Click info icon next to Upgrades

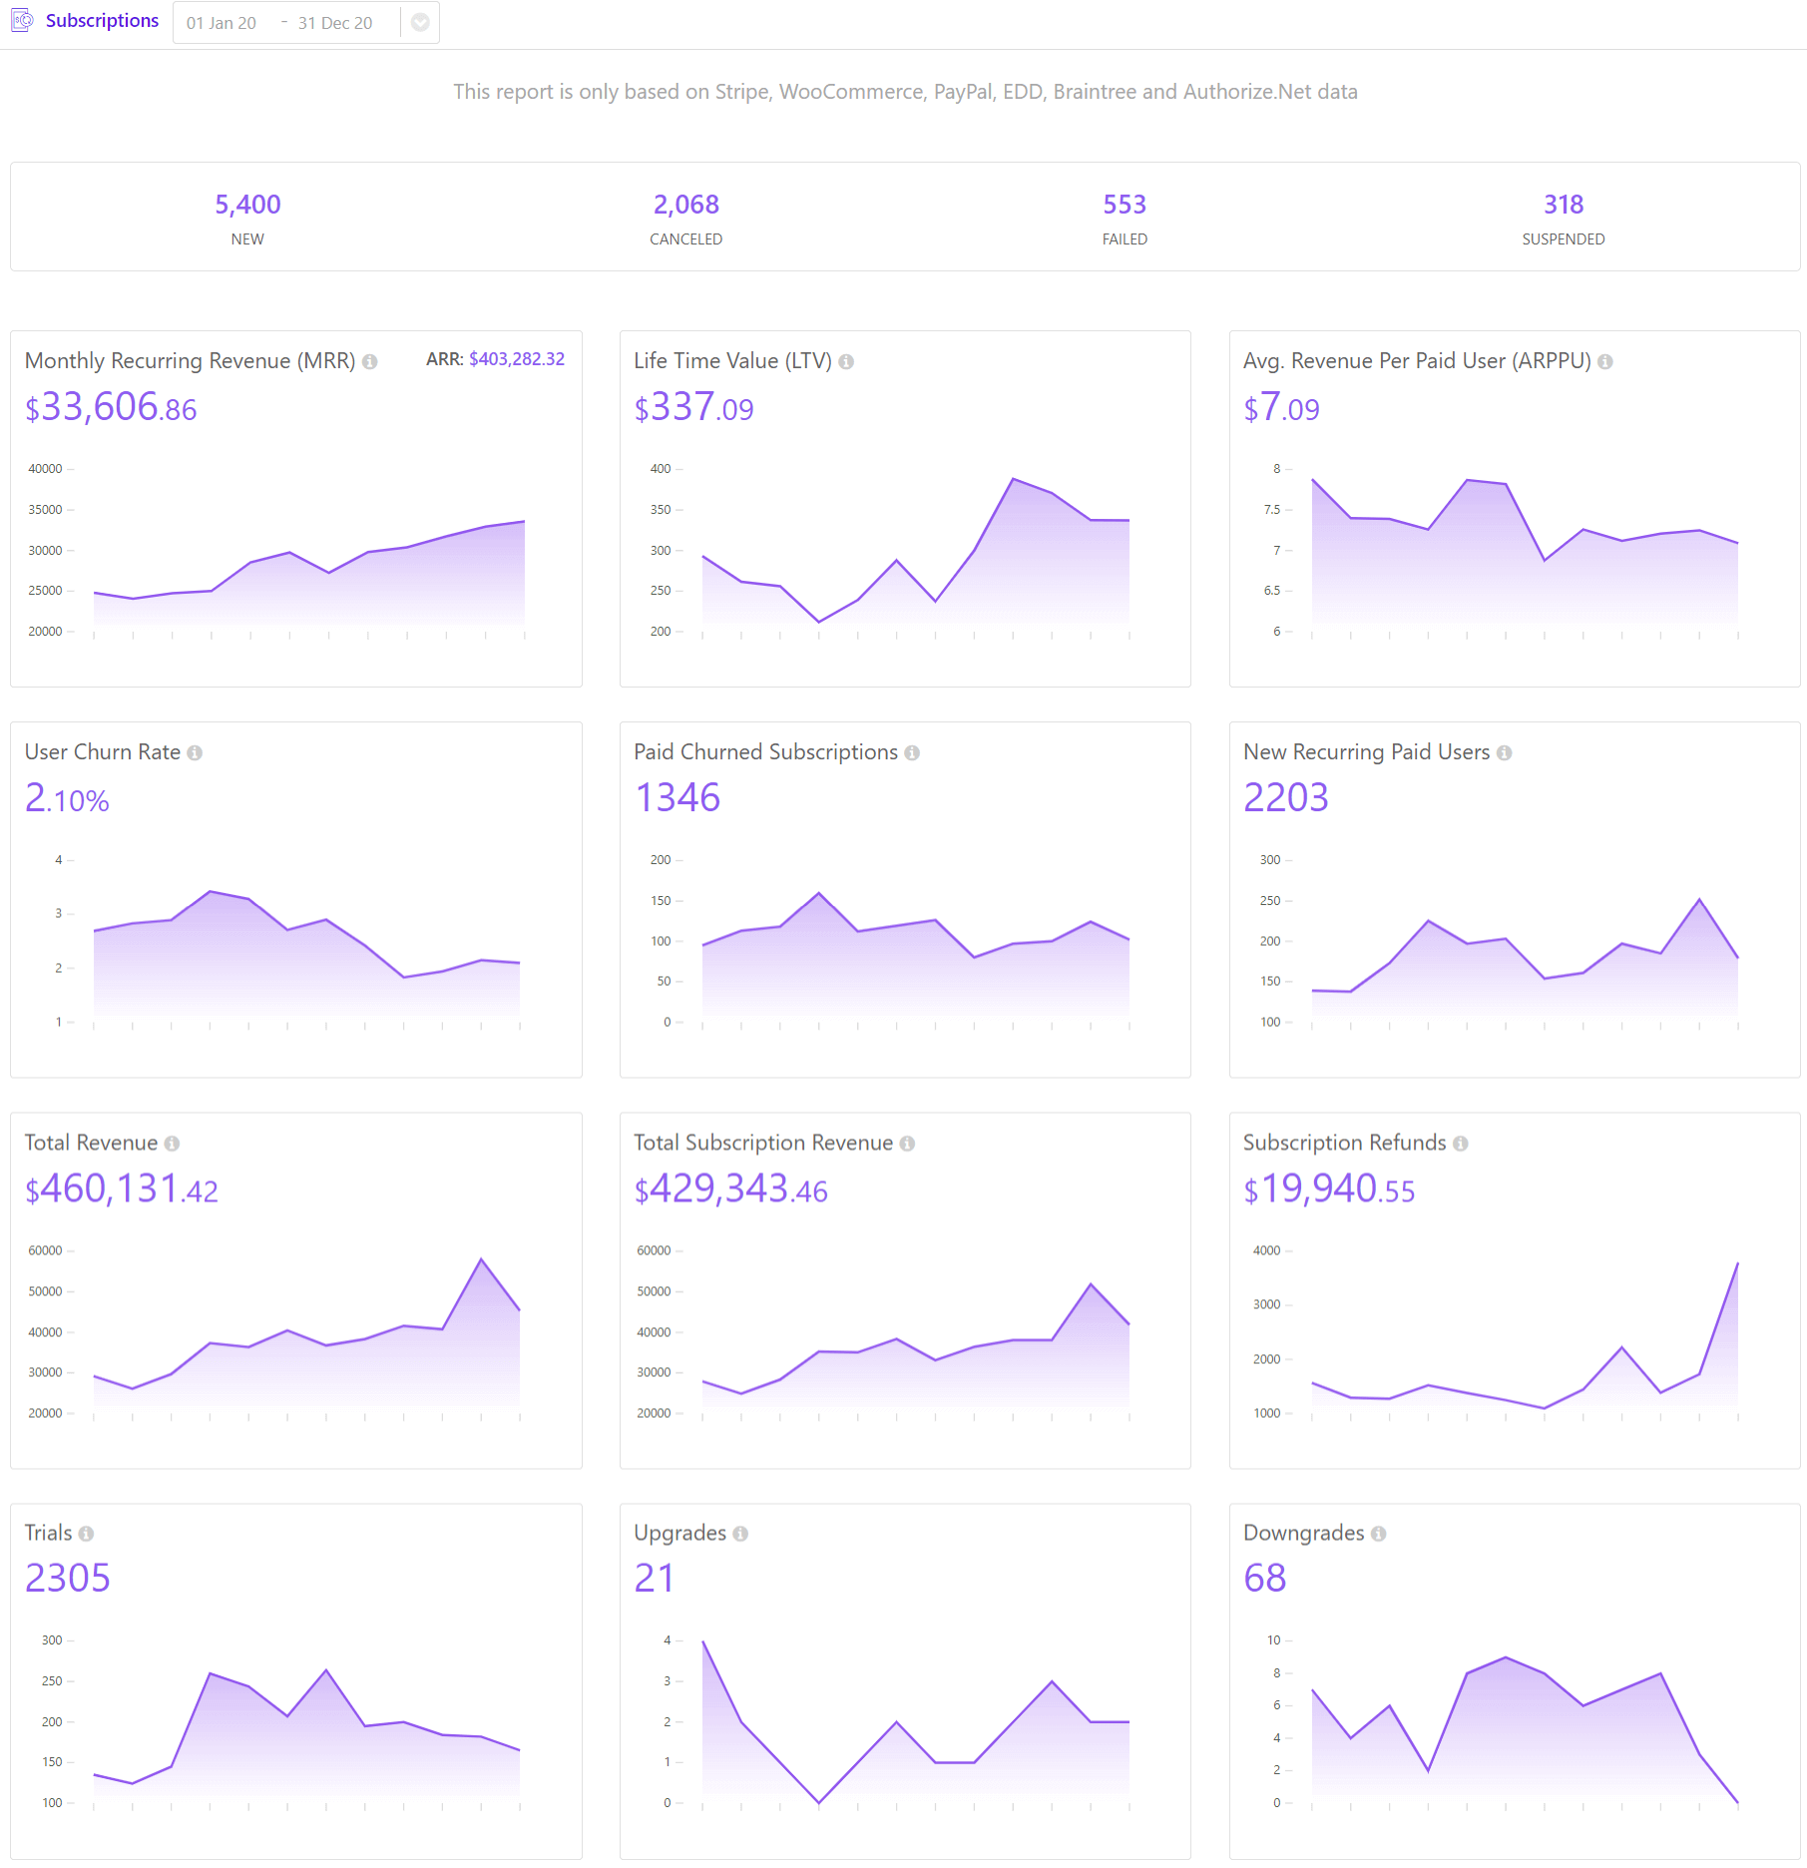click(740, 1534)
